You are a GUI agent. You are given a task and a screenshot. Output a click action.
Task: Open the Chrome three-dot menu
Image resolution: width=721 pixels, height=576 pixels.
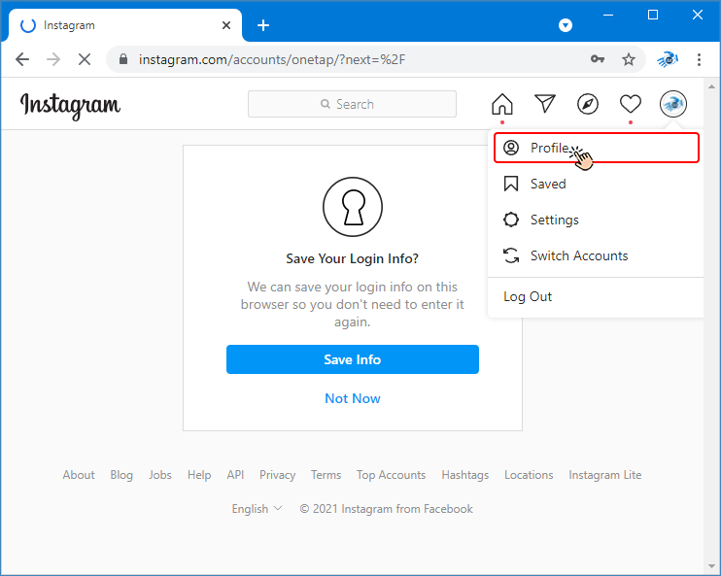pos(699,59)
